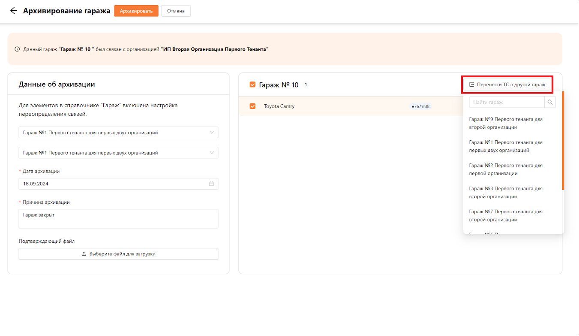
Task: Click the Отмена button
Action: [x=176, y=11]
